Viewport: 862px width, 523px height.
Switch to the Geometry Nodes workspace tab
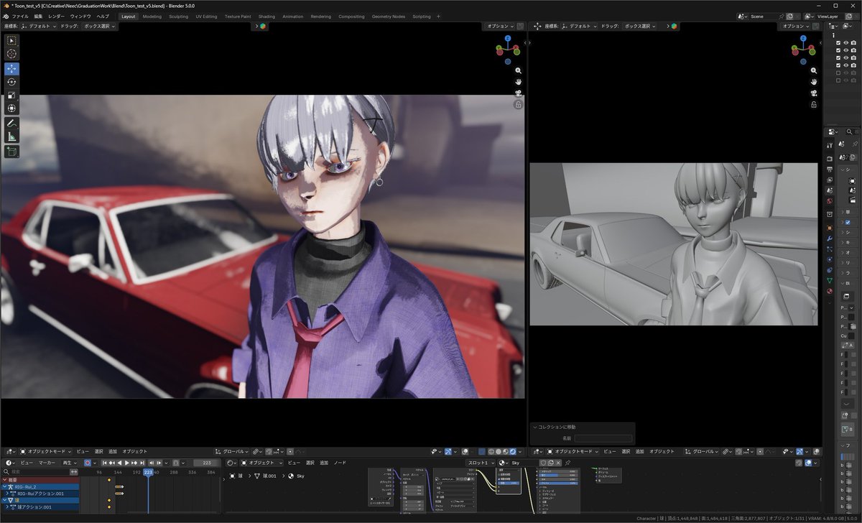pyautogui.click(x=388, y=16)
